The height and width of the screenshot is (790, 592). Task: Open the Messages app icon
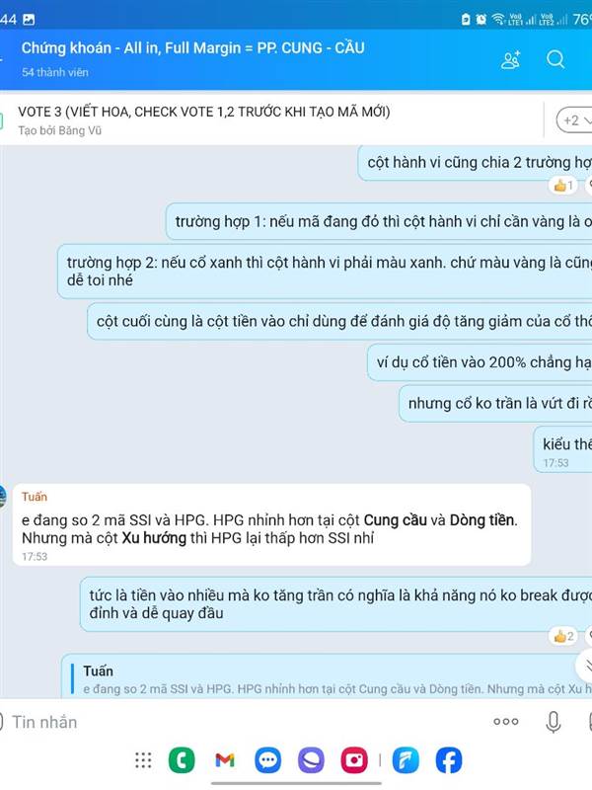click(x=267, y=759)
